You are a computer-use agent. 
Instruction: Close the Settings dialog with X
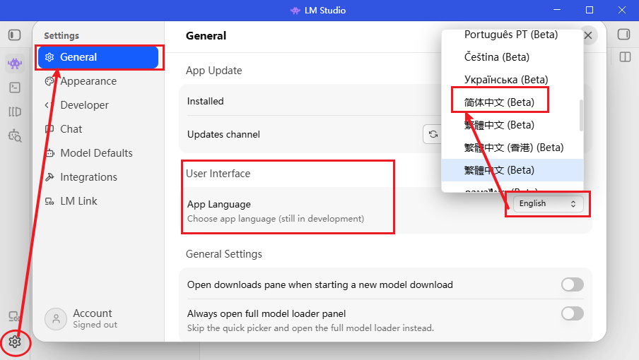[x=588, y=35]
